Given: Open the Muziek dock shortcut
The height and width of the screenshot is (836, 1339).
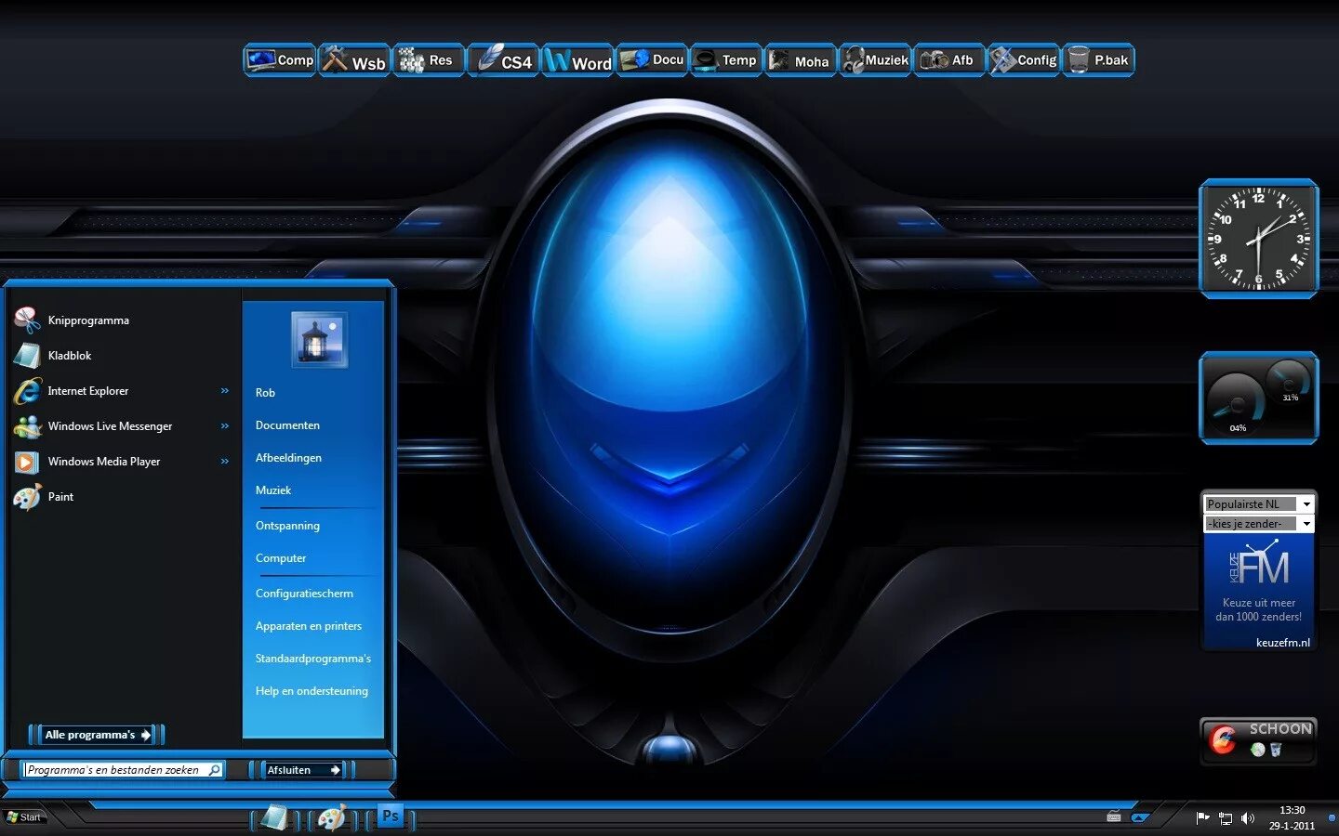Looking at the screenshot, I should point(875,60).
